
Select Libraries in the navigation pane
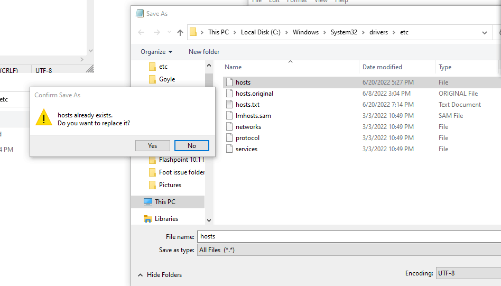tap(166, 219)
